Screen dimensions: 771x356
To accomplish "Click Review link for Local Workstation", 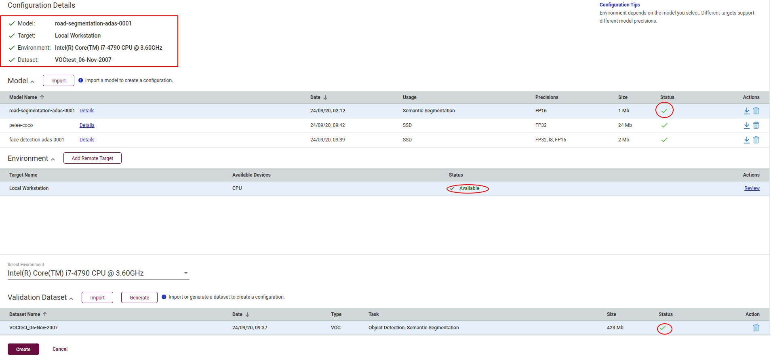I will tap(752, 188).
